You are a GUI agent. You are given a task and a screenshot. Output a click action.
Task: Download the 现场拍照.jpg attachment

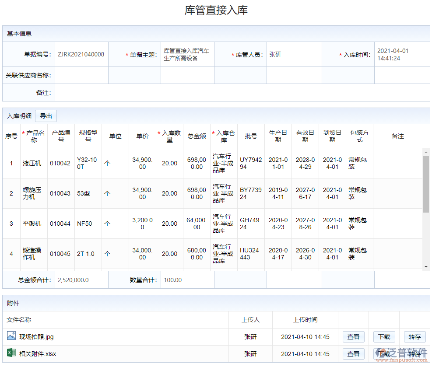point(384,337)
